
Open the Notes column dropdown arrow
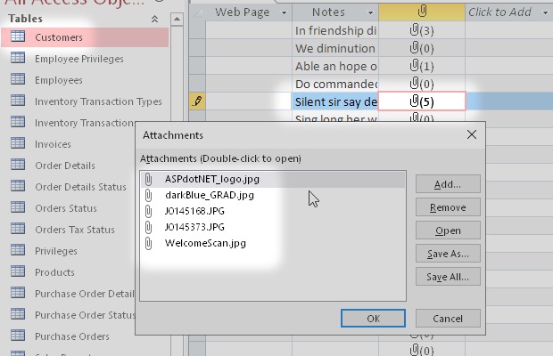[x=368, y=12]
